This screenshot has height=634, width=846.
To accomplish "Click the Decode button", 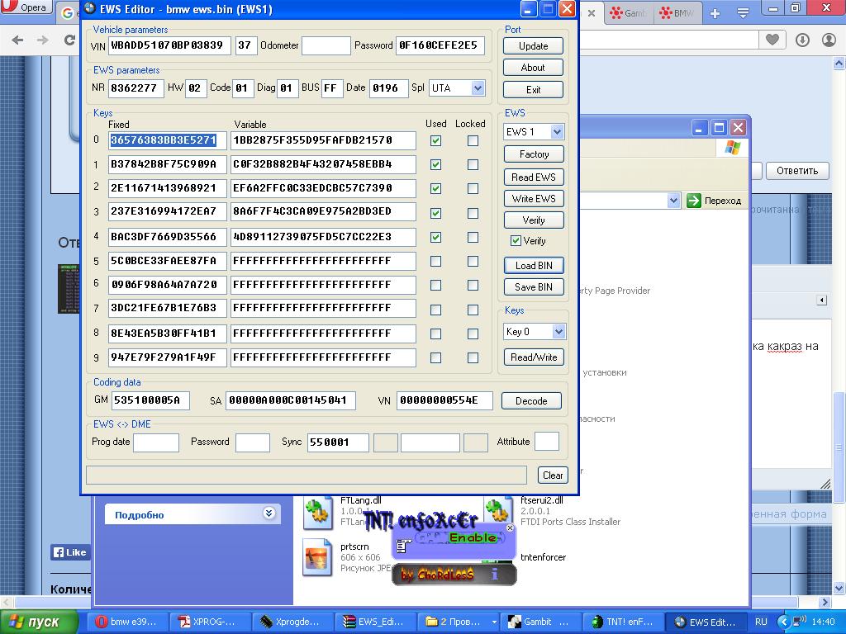I will click(x=531, y=400).
